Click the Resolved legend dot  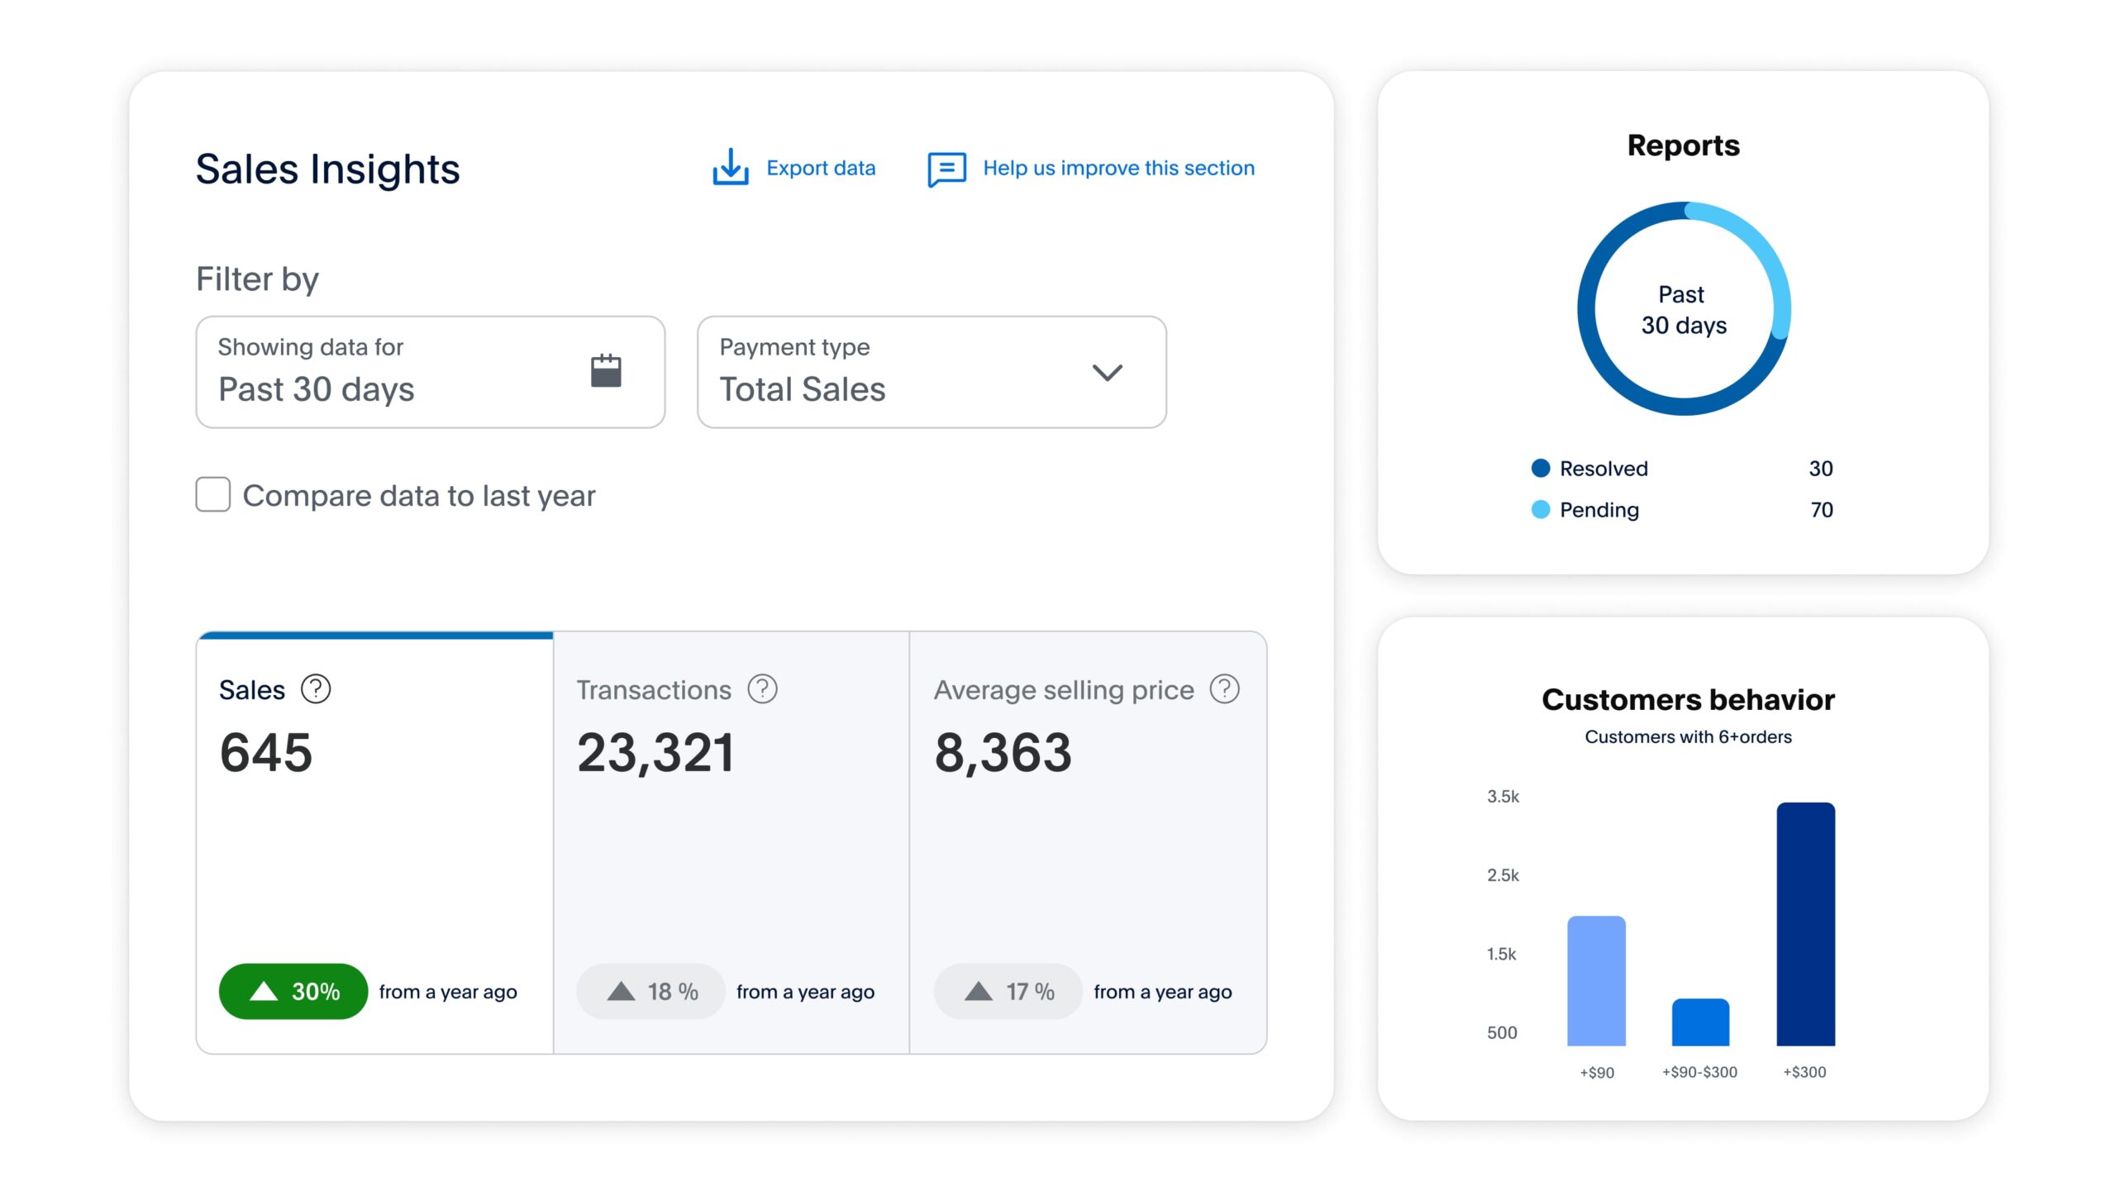pos(1541,468)
